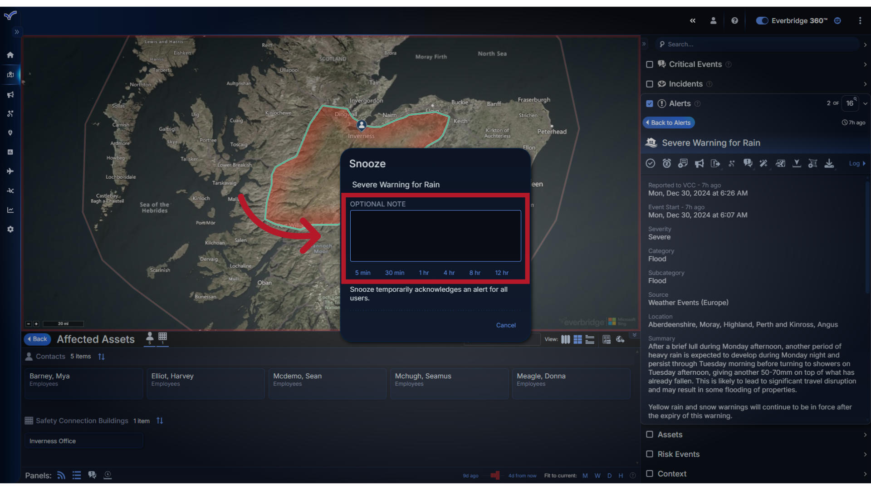Select the grid tiles view icon
This screenshot has width=871, height=490.
pos(577,339)
